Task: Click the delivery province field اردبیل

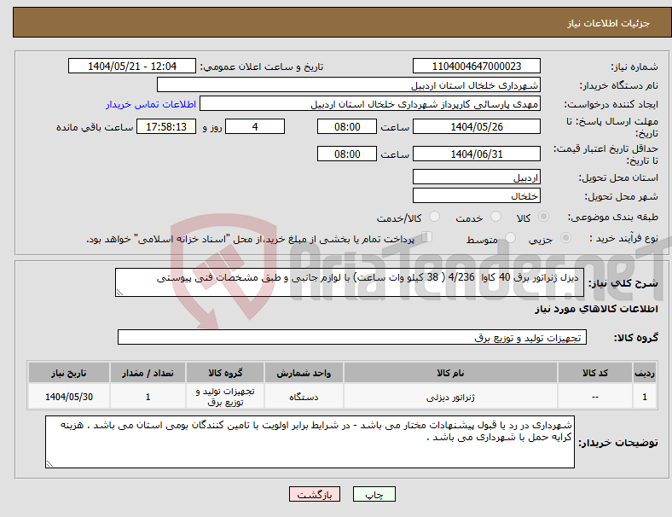Action: point(477,177)
